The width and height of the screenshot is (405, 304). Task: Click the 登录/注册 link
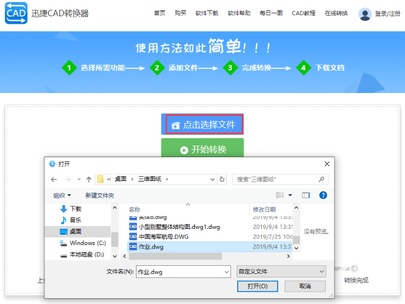[388, 14]
